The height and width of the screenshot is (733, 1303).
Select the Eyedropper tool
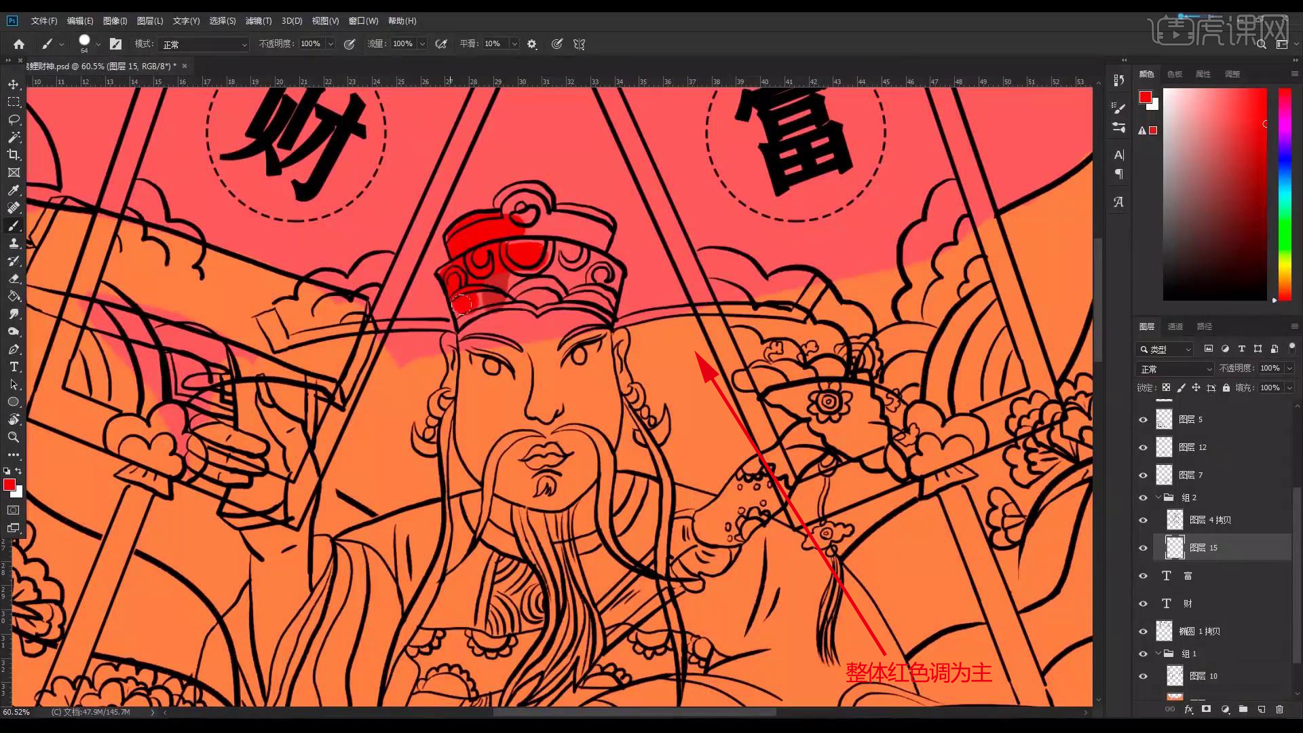[14, 190]
